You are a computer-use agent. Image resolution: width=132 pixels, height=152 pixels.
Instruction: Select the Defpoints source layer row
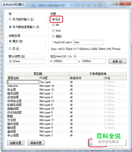point(23,86)
